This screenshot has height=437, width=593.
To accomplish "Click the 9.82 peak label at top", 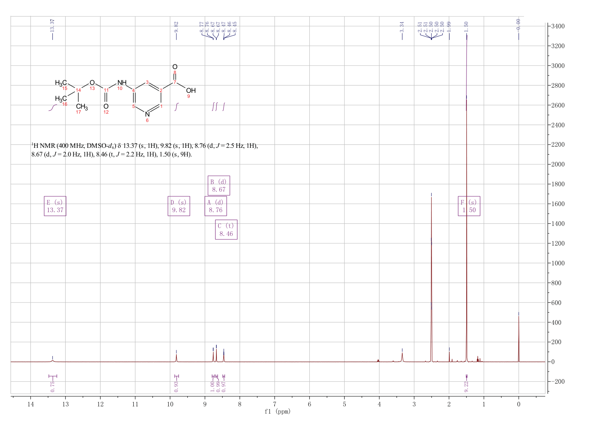I will [x=176, y=26].
